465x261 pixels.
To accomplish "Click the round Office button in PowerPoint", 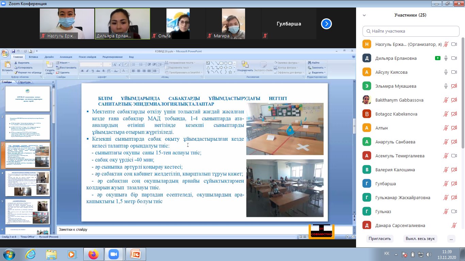I will pyautogui.click(x=5, y=53).
